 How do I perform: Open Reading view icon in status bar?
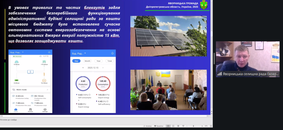[x=178, y=126]
